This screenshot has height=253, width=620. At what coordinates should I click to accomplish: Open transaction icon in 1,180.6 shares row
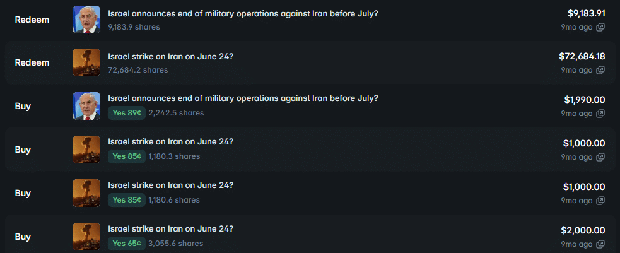pyautogui.click(x=601, y=200)
